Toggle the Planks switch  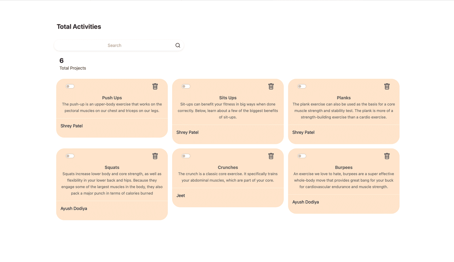coord(302,86)
